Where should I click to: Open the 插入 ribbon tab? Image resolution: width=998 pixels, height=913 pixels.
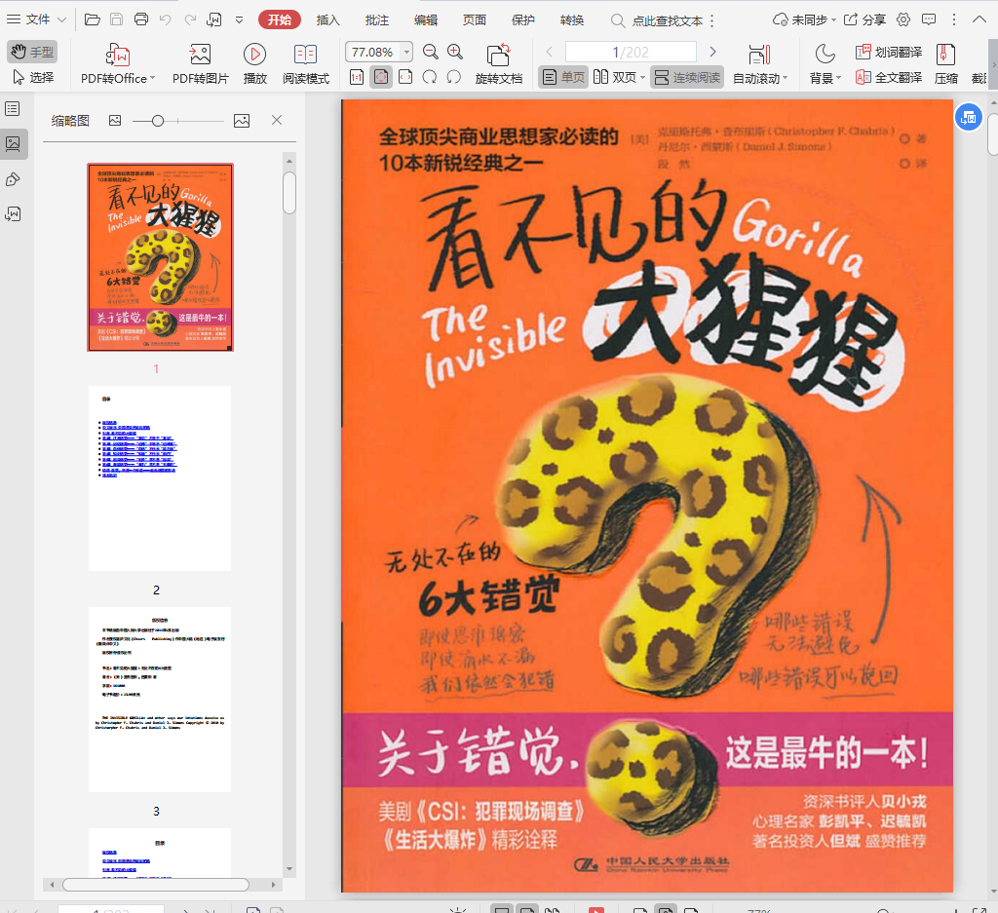click(x=328, y=19)
